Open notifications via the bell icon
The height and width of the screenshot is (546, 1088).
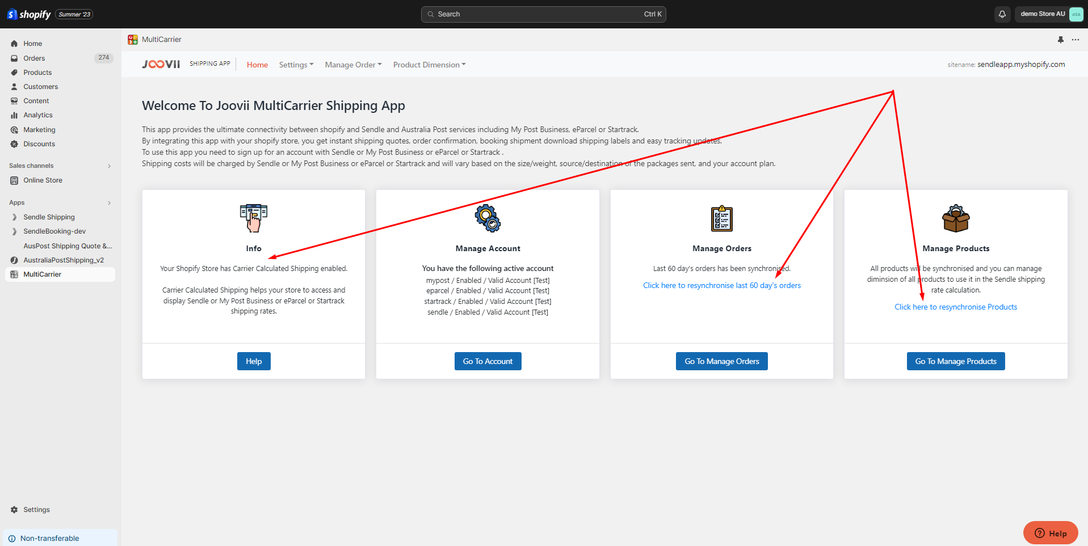[x=1002, y=14]
